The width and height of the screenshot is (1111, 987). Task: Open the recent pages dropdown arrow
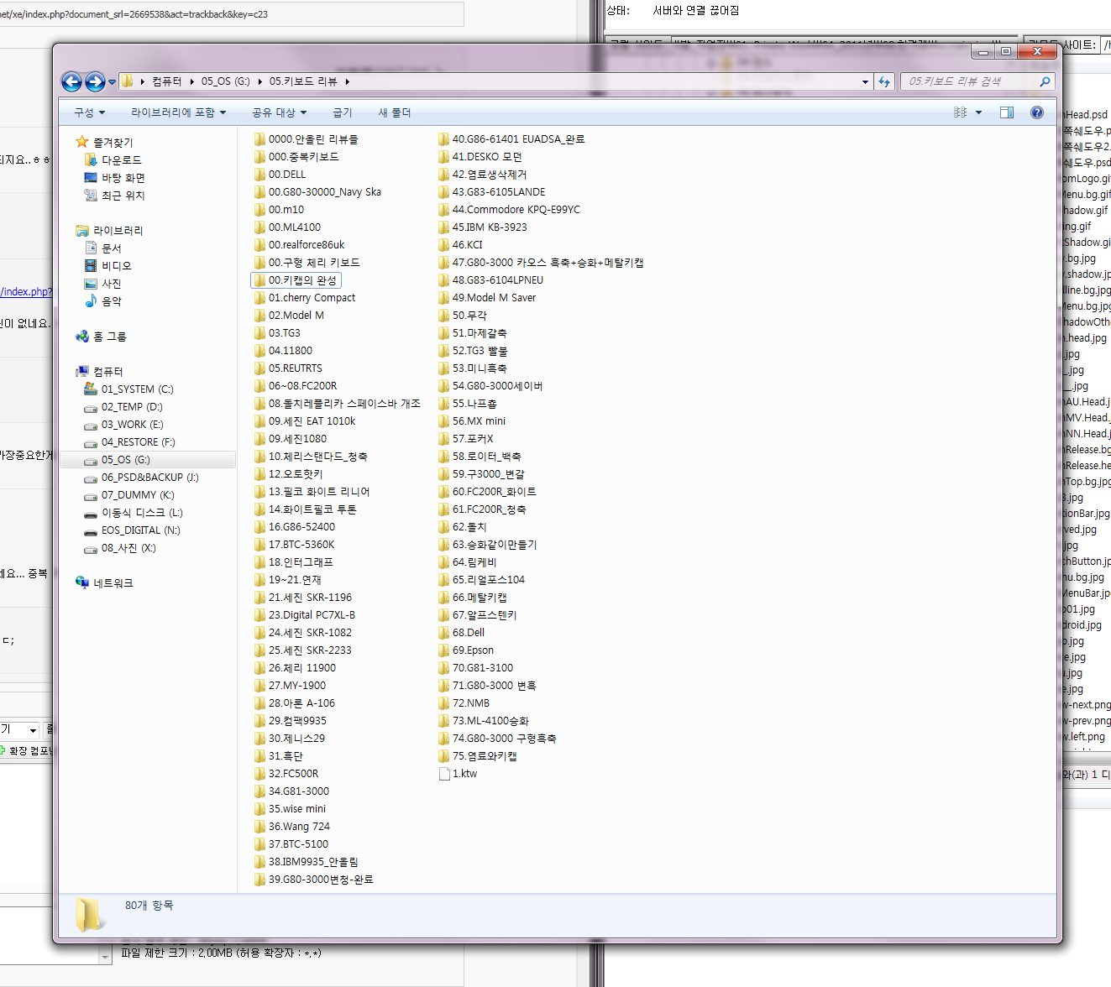[113, 82]
